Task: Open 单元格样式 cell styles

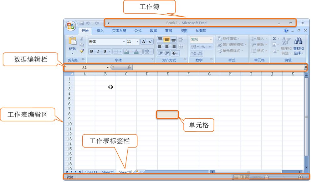Action: click(230, 51)
